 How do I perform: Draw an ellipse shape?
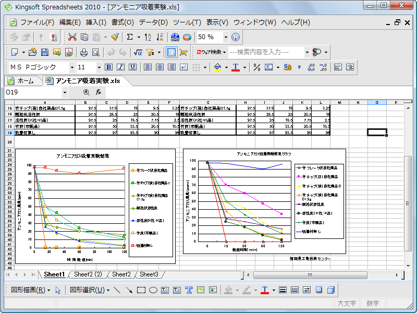coord(153,290)
